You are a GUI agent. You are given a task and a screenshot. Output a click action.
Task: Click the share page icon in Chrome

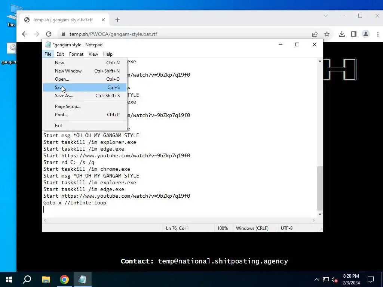315,34
